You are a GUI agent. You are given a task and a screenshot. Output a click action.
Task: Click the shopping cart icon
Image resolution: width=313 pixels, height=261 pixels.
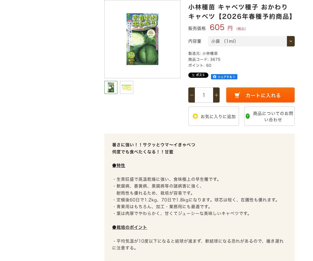coord(237,95)
